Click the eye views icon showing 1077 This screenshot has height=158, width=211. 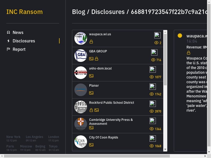tap(151, 77)
